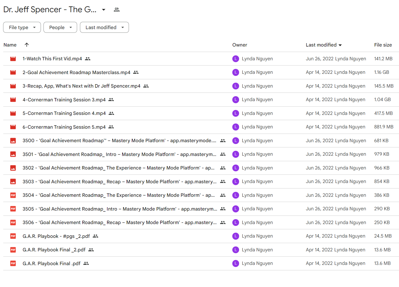This screenshot has height=287, width=399.
Task: Select the file 4-Cornerman Training Session 3.mp4
Action: click(64, 100)
